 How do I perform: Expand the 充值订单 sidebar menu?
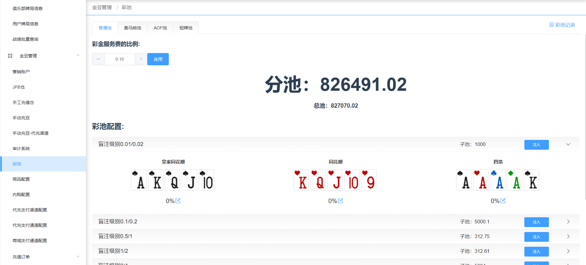[x=78, y=257]
